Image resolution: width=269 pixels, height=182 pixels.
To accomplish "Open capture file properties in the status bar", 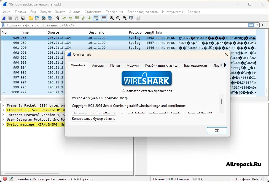I will click(11, 179).
